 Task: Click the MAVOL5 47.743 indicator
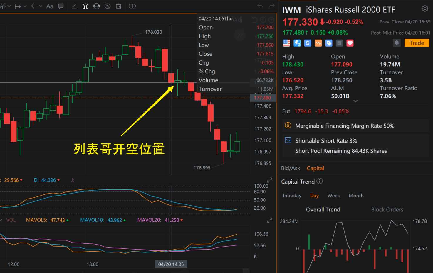(47, 220)
